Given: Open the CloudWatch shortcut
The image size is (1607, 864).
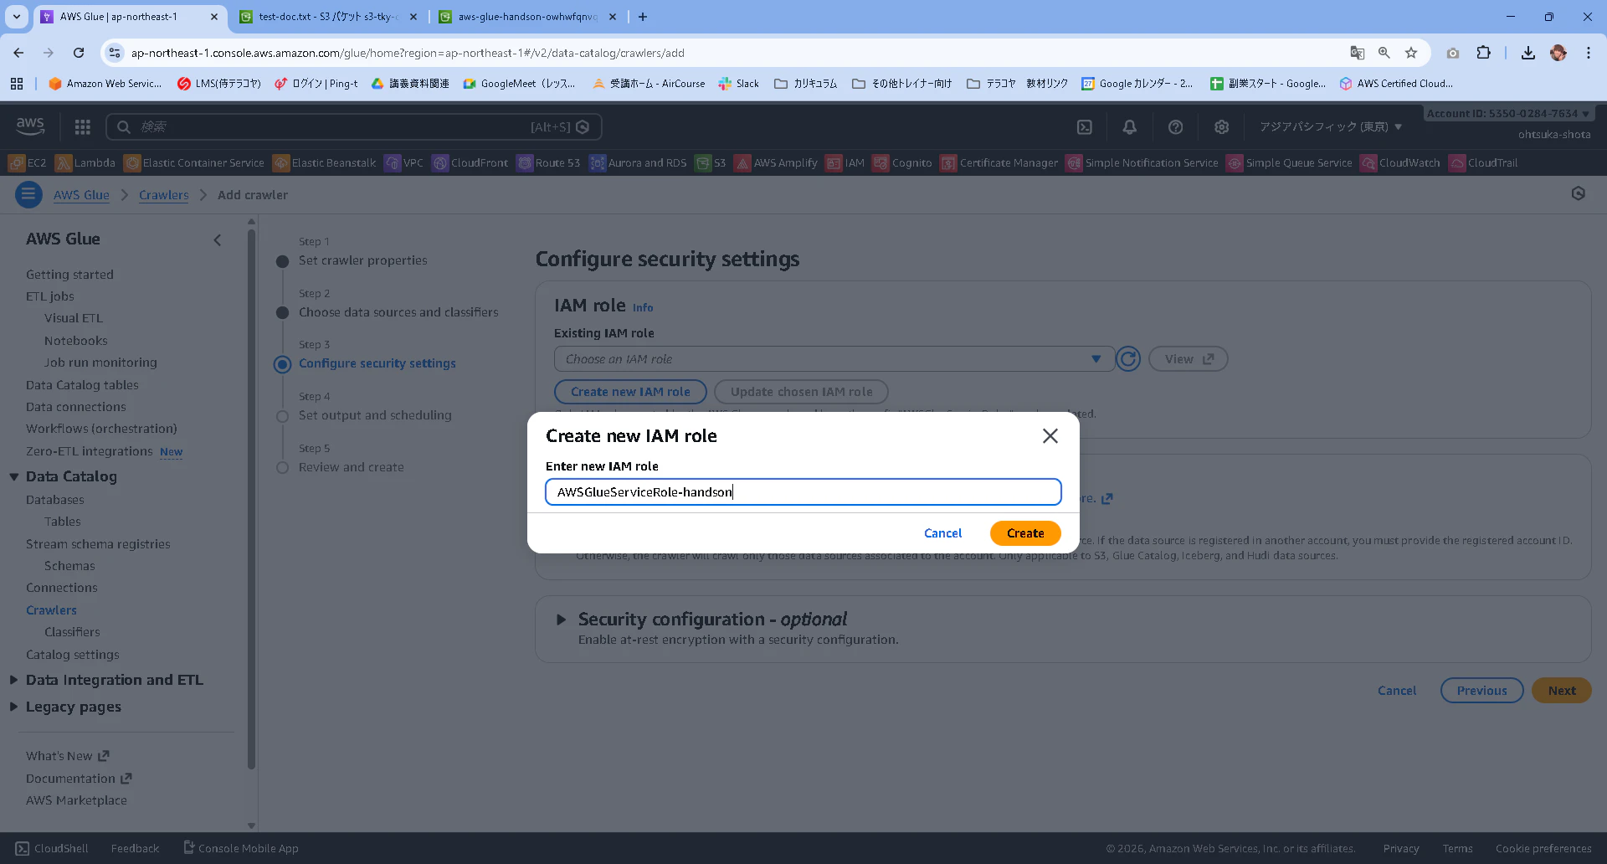Looking at the screenshot, I should (1400, 163).
